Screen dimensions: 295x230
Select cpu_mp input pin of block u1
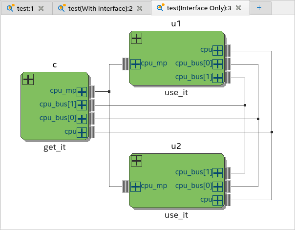(126, 64)
